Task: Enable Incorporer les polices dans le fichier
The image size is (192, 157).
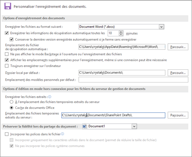Action: [7, 134]
